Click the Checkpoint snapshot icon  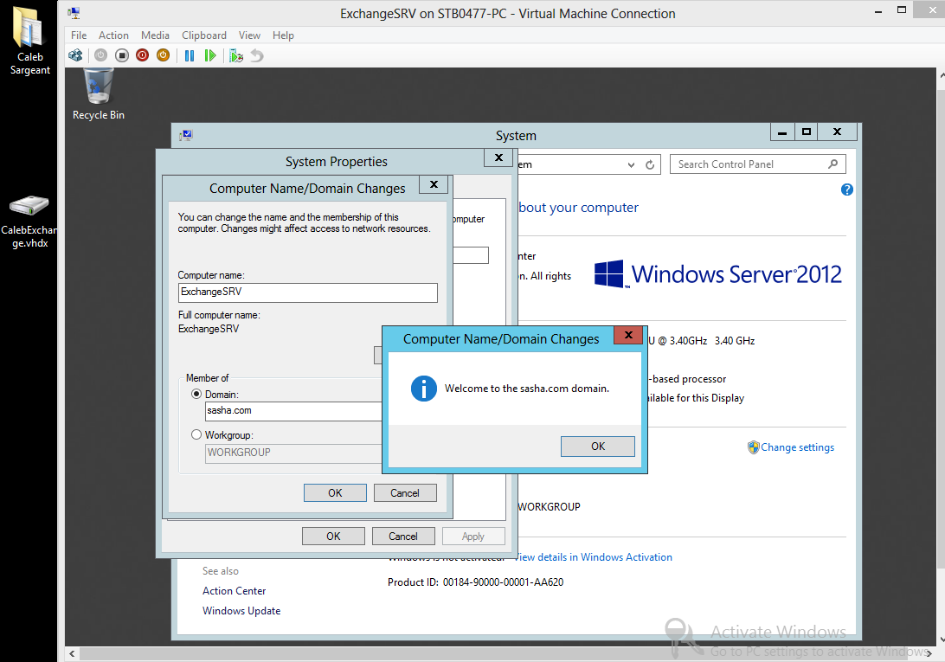(x=236, y=55)
